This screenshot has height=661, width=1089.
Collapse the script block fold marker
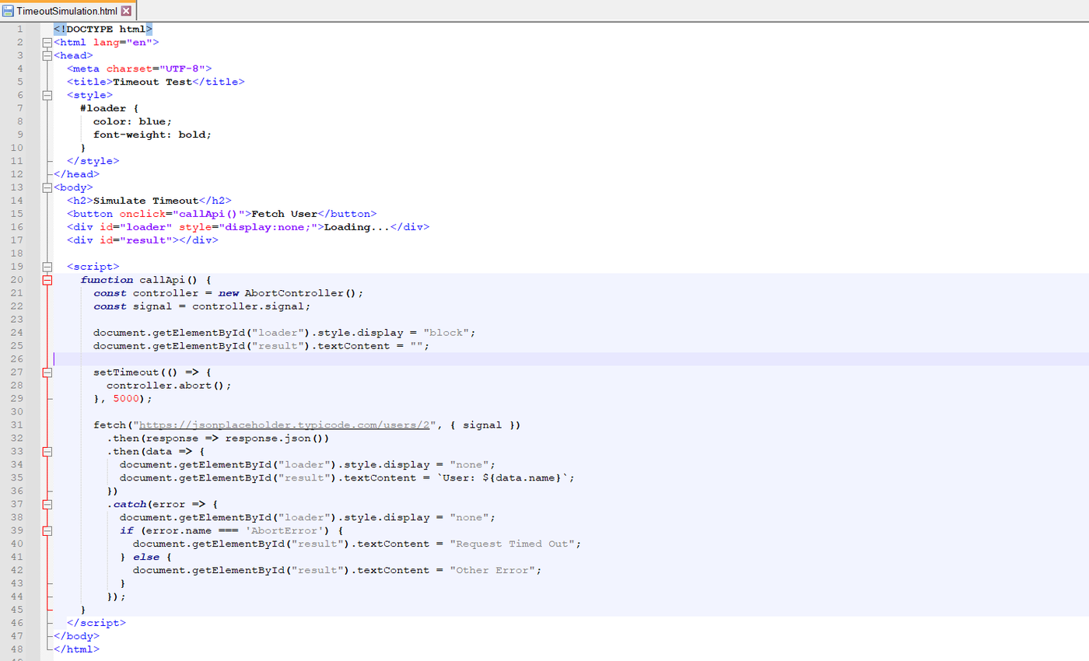[47, 267]
